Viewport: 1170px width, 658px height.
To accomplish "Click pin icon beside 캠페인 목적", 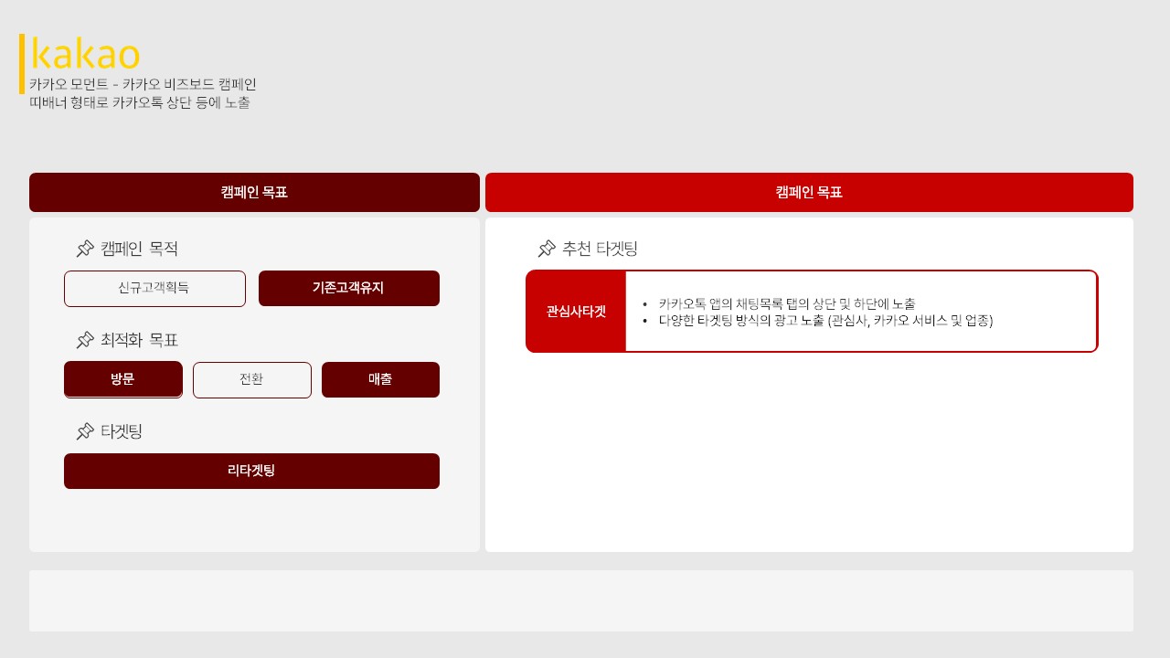I will [85, 249].
